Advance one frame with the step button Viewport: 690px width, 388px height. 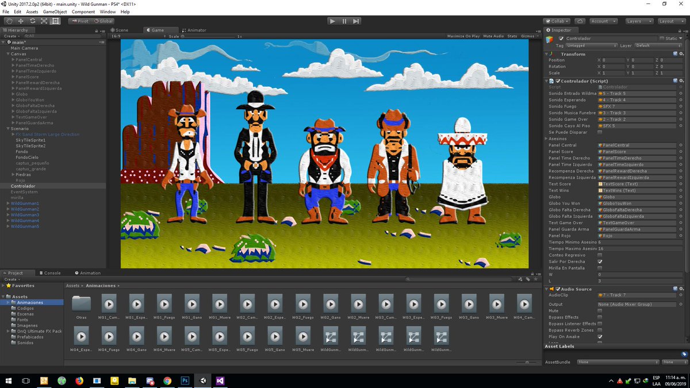coord(356,21)
